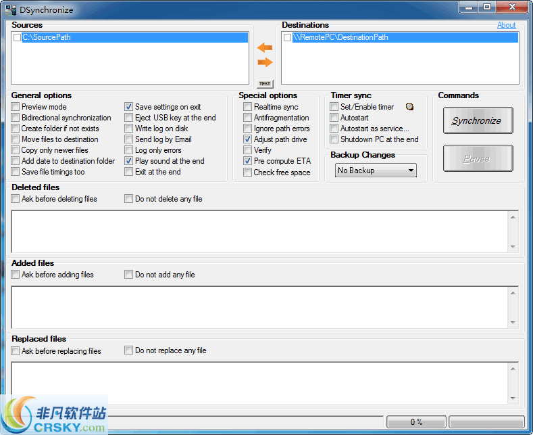Tick Copy only newer files
The height and width of the screenshot is (435, 533).
tap(16, 150)
